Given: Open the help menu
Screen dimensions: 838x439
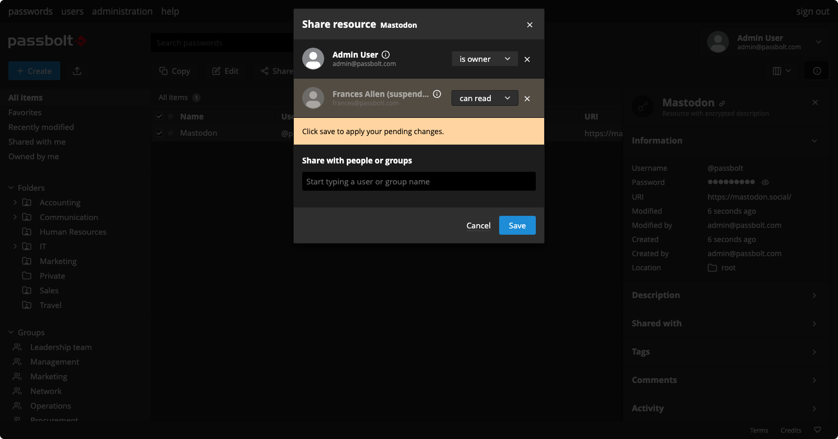Looking at the screenshot, I should [x=170, y=11].
